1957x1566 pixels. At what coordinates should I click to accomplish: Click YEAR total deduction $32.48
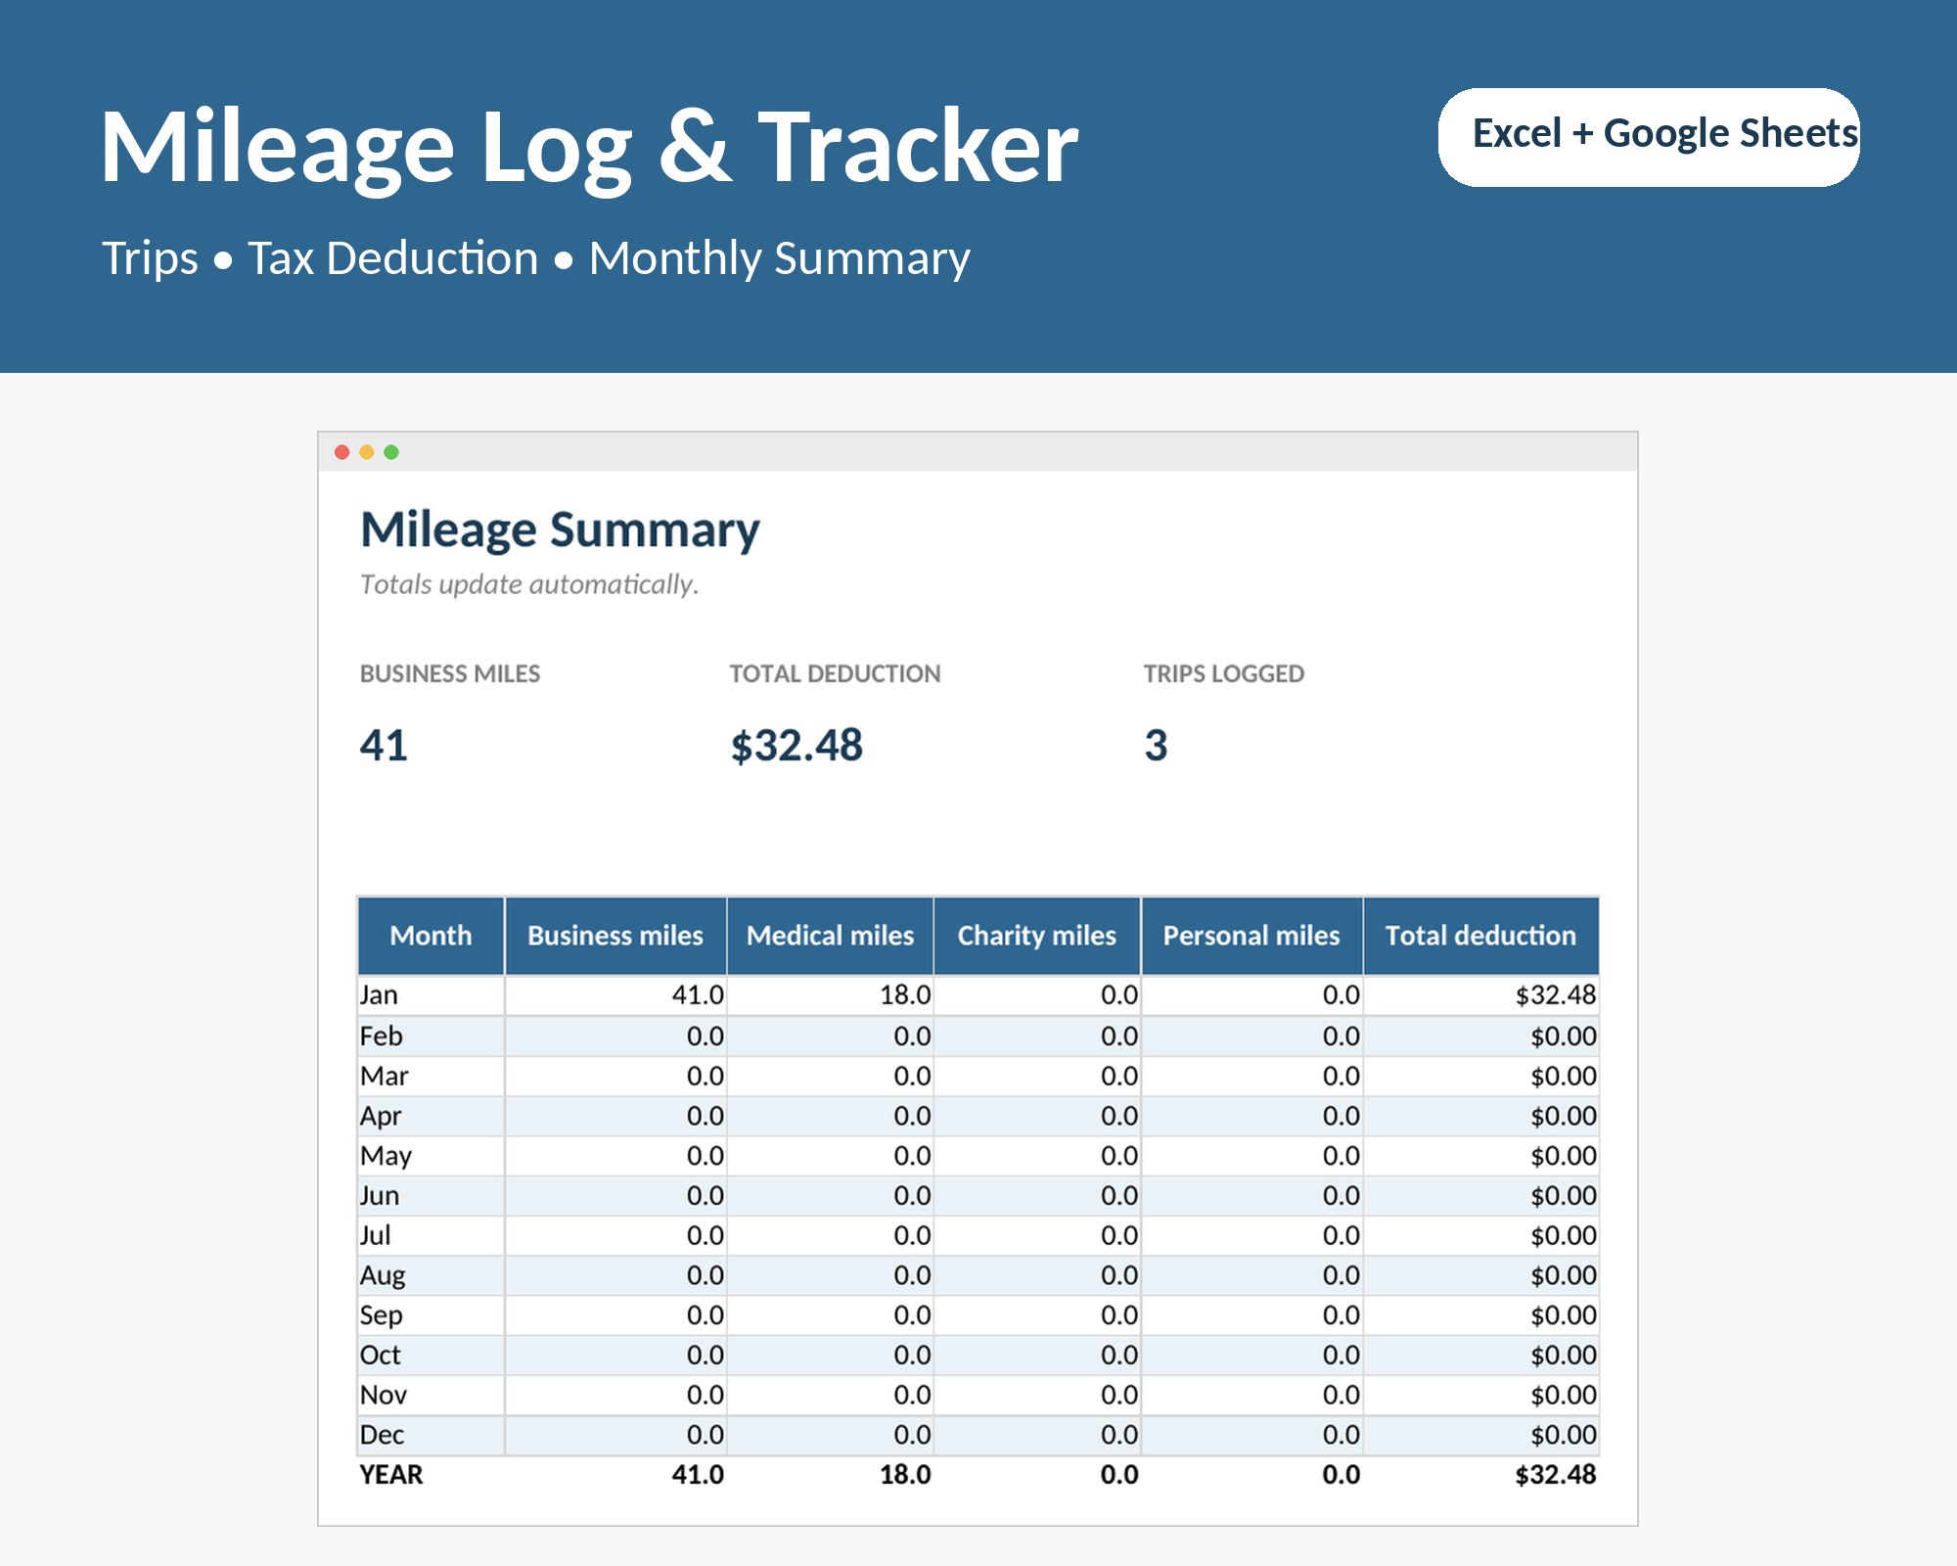click(x=1556, y=1475)
